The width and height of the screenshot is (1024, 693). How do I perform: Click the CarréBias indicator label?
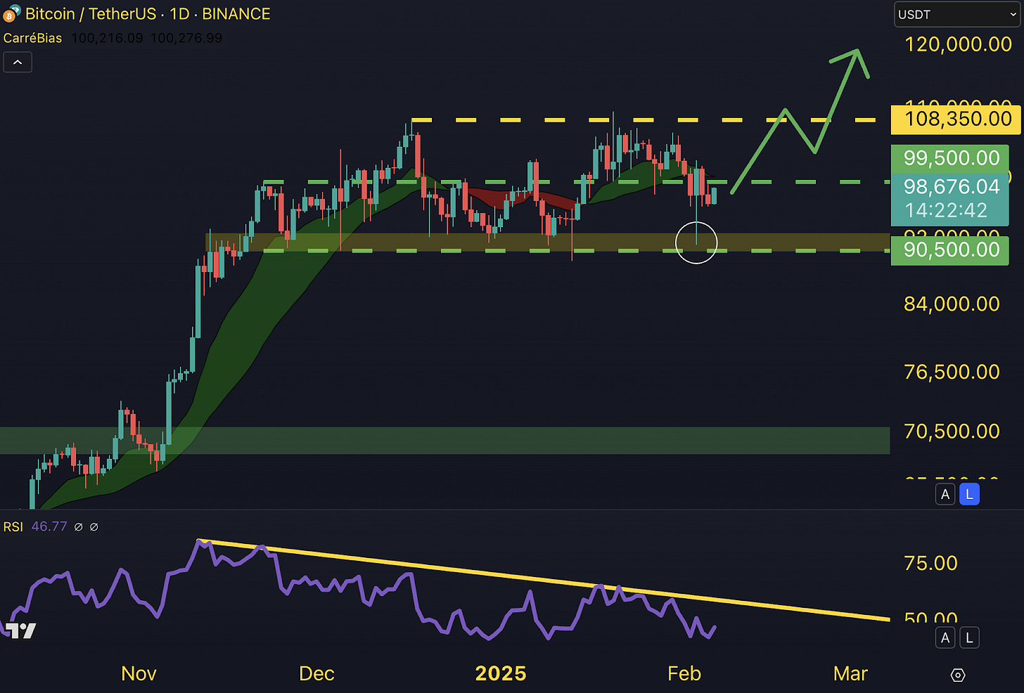32,38
